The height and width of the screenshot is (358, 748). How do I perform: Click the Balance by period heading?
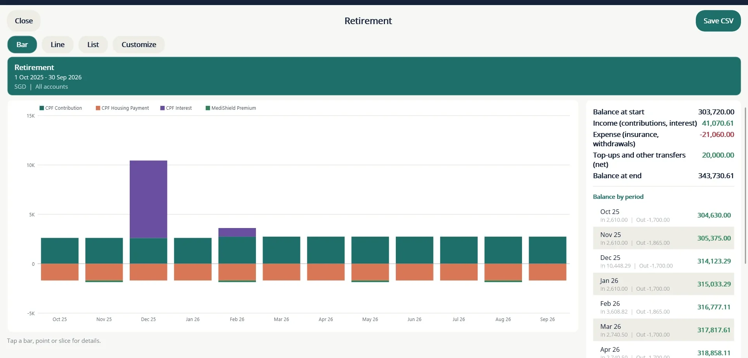618,197
